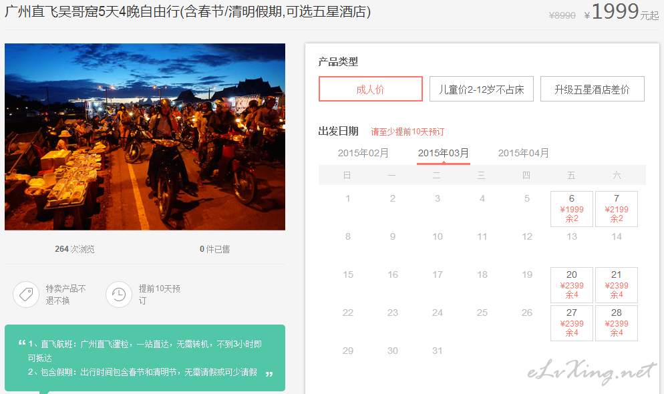
Task: Click the 特卖产品不退不换 notice text
Action: (x=65, y=294)
